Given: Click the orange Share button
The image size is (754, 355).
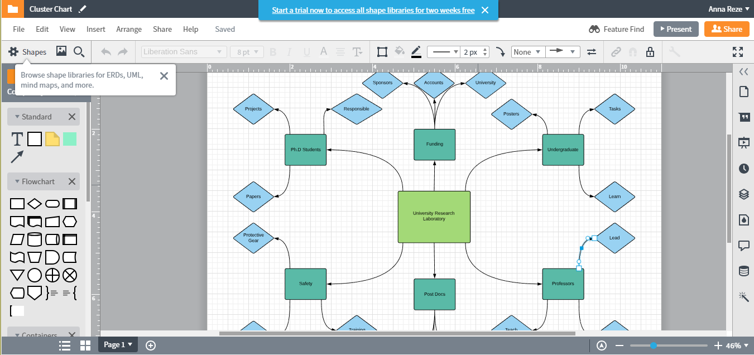Looking at the screenshot, I should click(x=727, y=29).
